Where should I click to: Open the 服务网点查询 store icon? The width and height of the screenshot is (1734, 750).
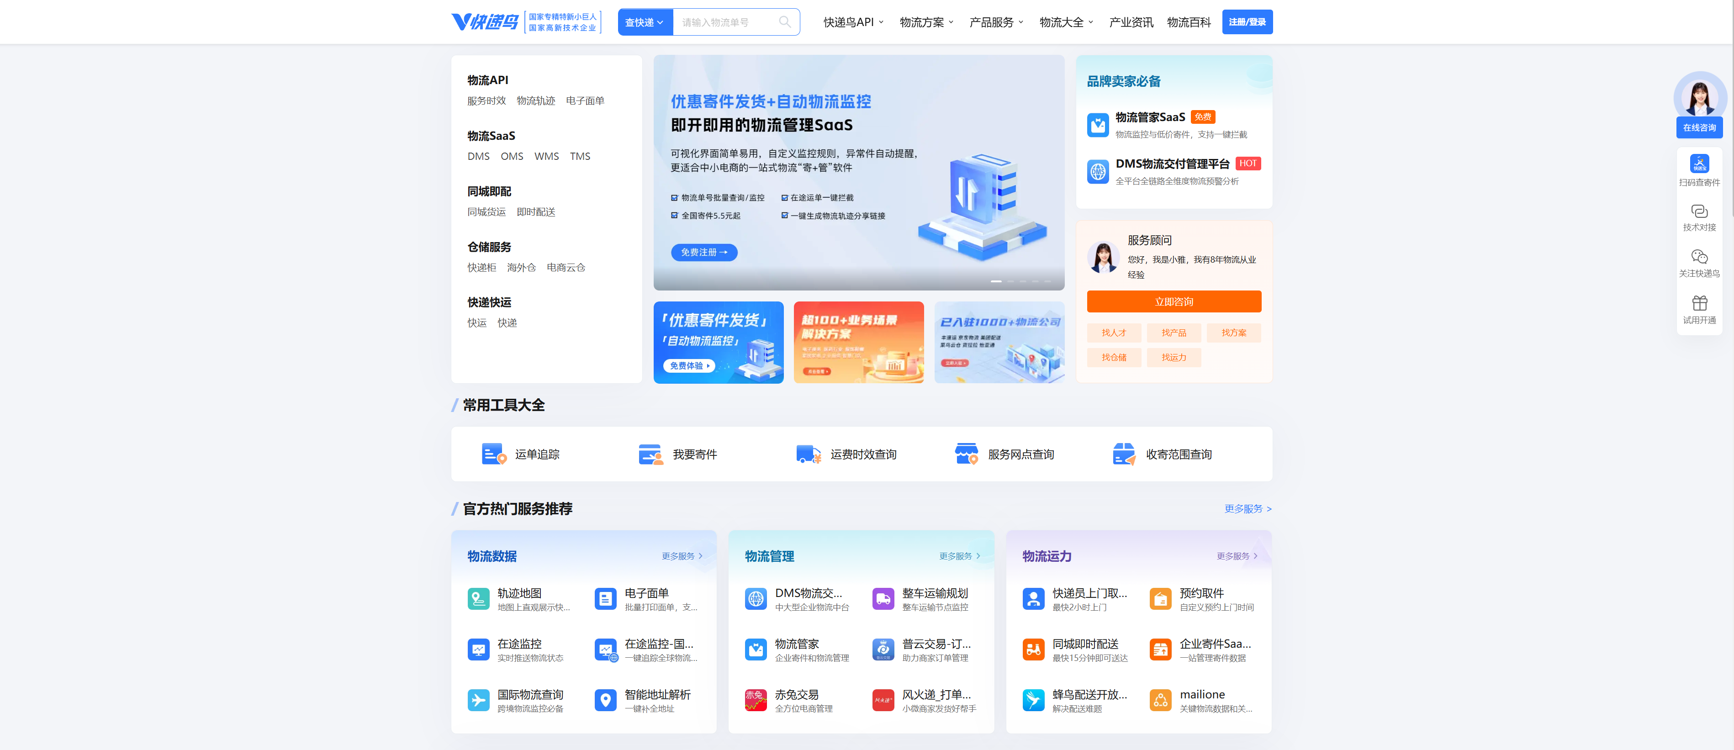[x=967, y=454]
